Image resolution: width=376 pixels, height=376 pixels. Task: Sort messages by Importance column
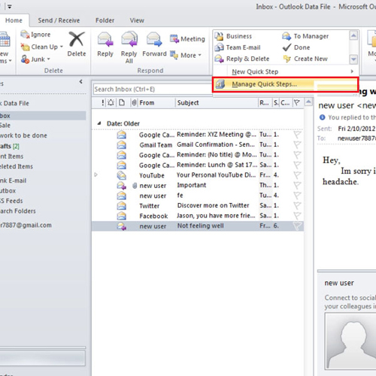point(103,102)
